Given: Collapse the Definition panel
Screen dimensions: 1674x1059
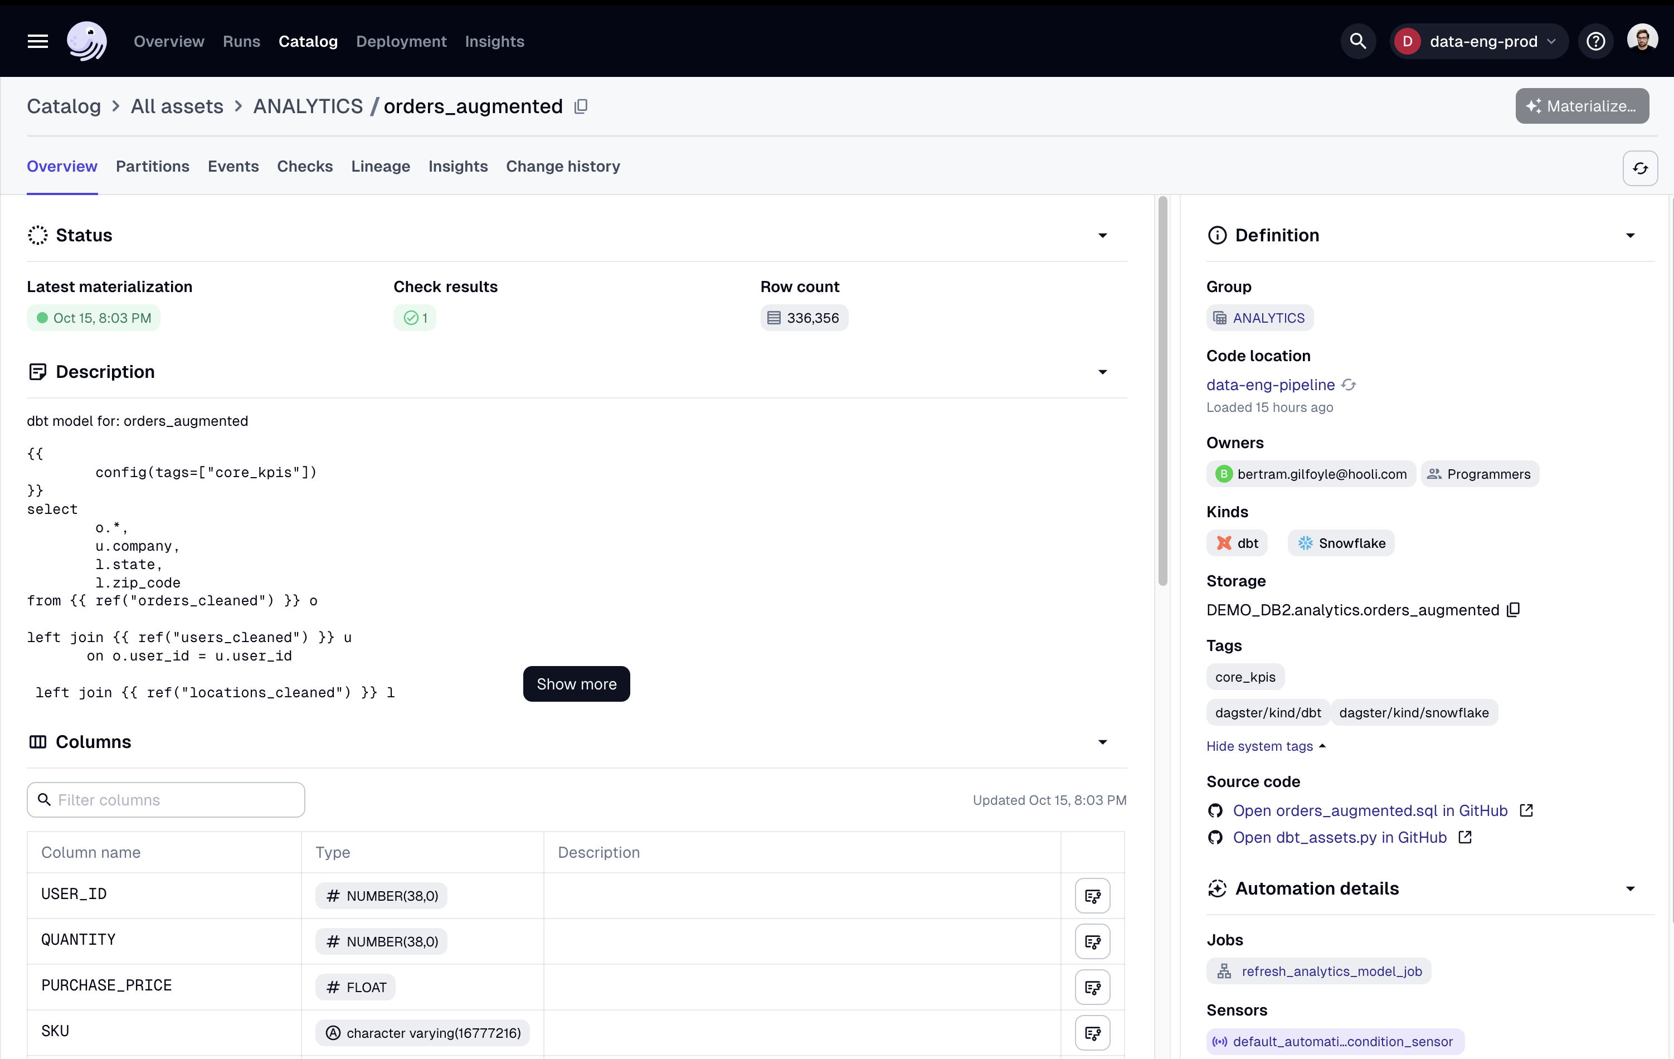Looking at the screenshot, I should pos(1630,236).
